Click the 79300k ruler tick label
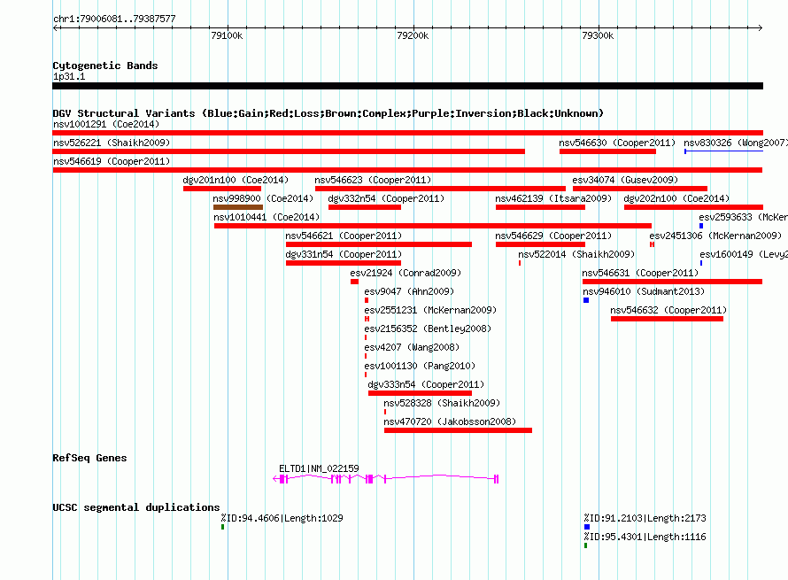The width and height of the screenshot is (788, 580). [x=598, y=35]
